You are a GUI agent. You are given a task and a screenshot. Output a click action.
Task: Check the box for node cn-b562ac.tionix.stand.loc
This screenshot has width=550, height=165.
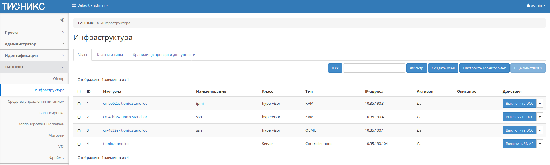[x=79, y=104]
